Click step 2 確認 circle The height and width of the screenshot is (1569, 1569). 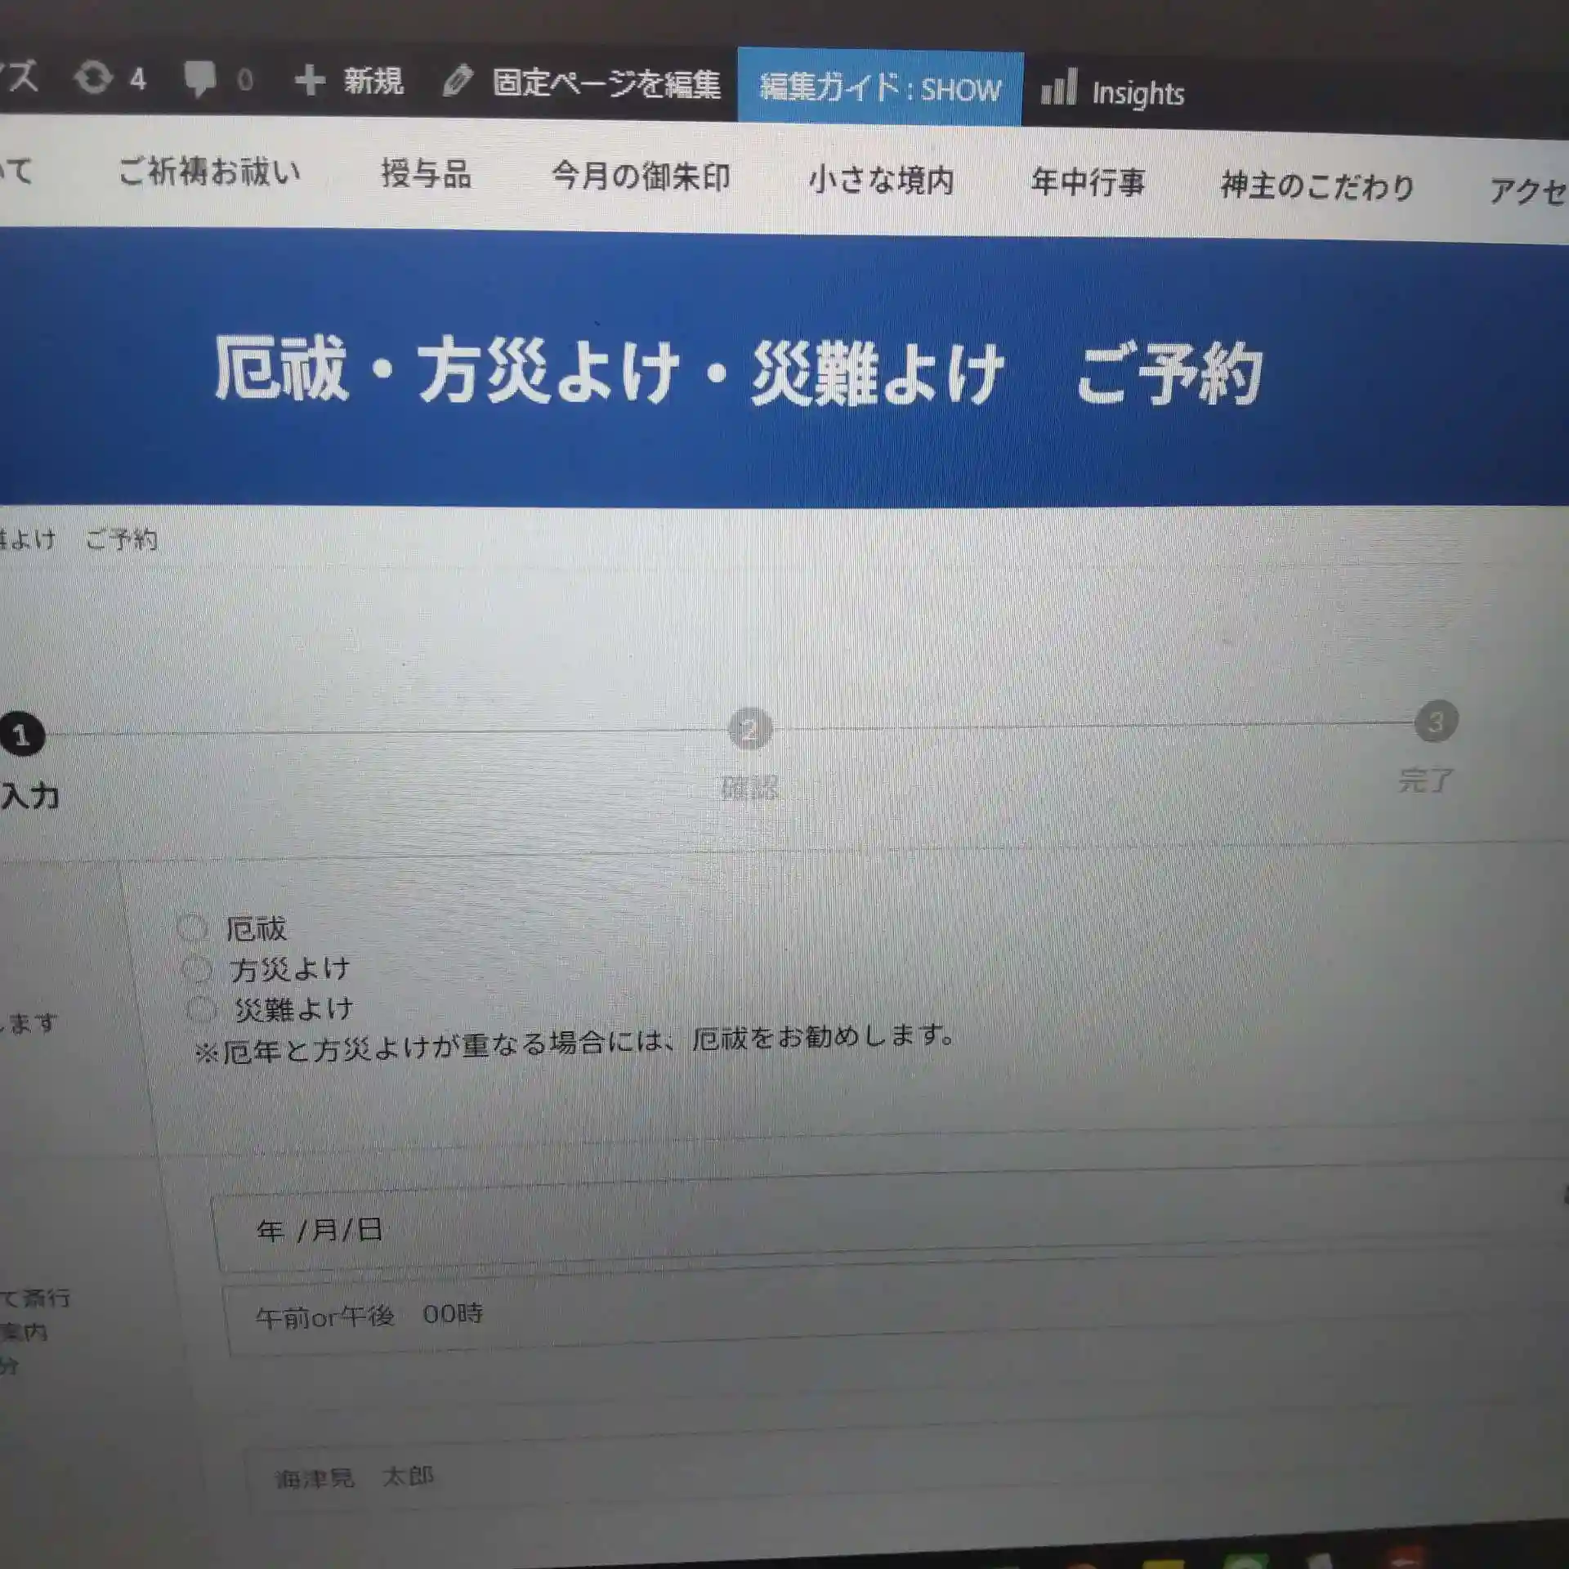pos(749,729)
